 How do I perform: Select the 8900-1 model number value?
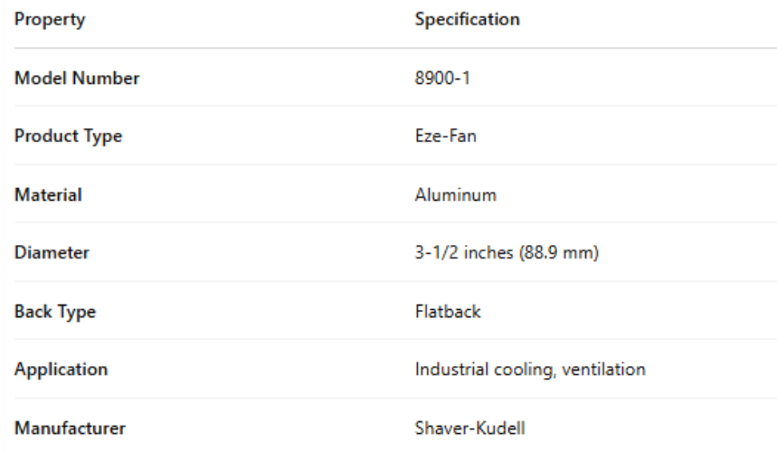tap(442, 79)
